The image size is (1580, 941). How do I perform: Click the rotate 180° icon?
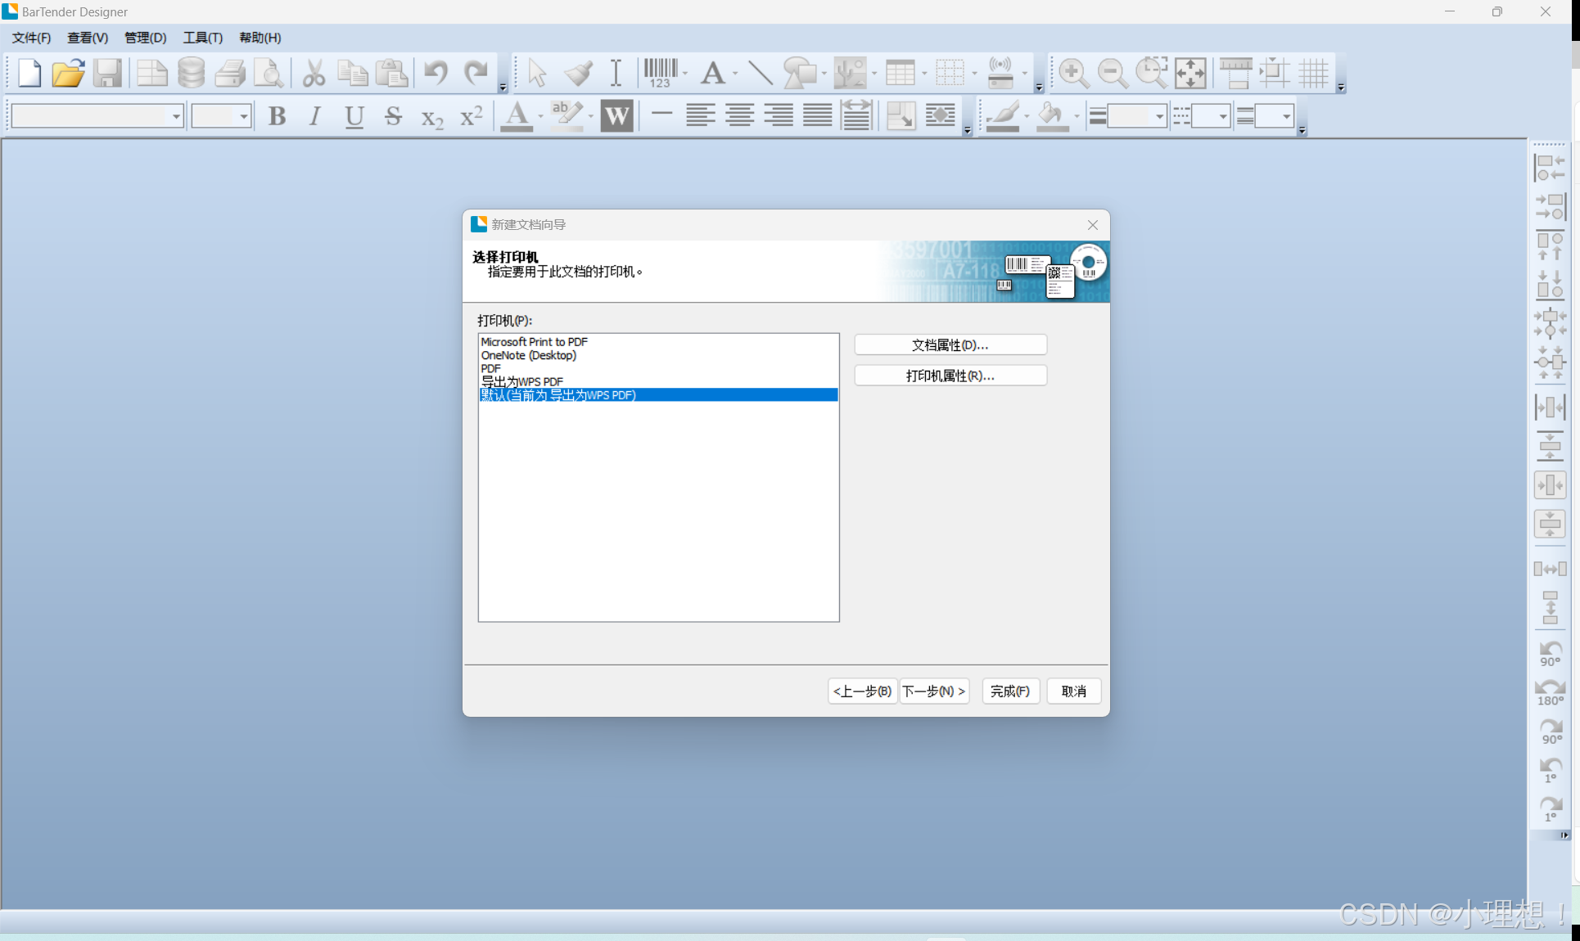1550,692
